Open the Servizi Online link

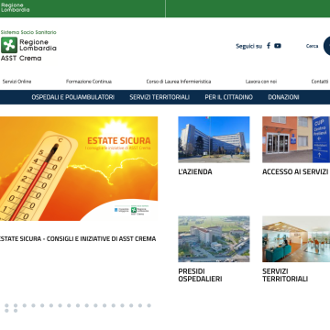pyautogui.click(x=17, y=82)
